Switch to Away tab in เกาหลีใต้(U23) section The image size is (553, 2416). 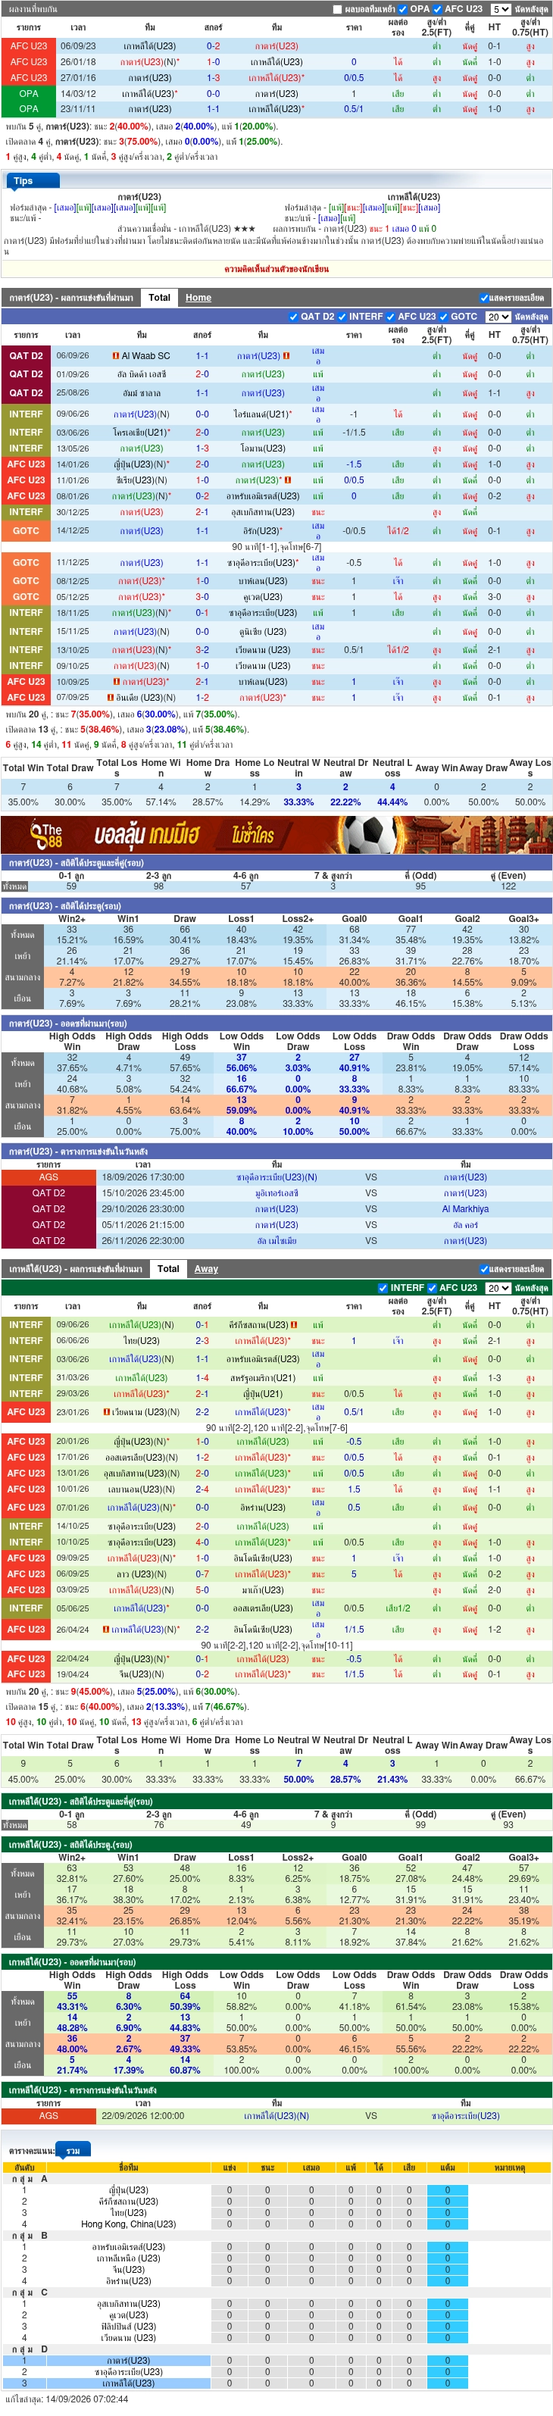[x=206, y=1269]
